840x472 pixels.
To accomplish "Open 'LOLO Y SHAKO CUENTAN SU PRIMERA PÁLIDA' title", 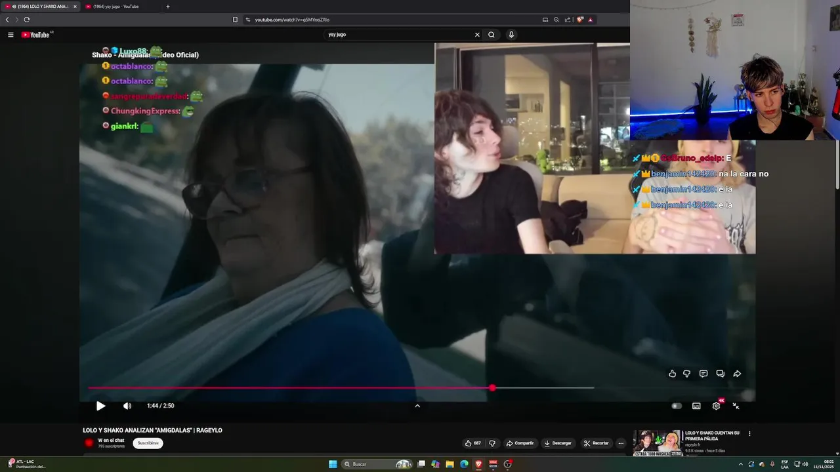I will [712, 436].
